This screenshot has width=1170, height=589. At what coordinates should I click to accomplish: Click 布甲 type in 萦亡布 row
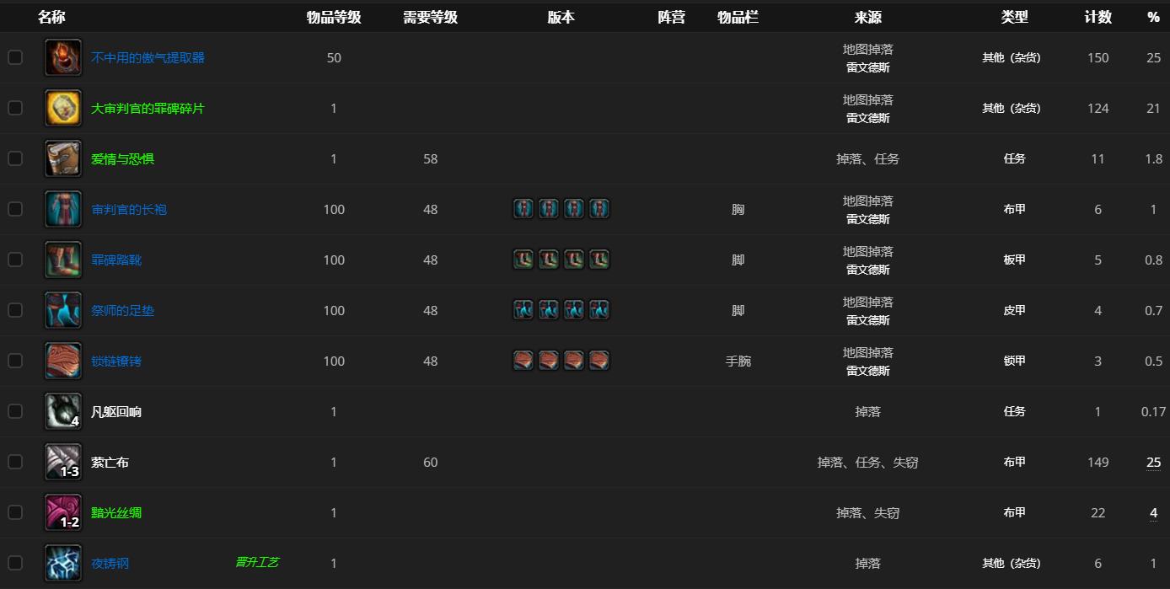tap(1014, 462)
